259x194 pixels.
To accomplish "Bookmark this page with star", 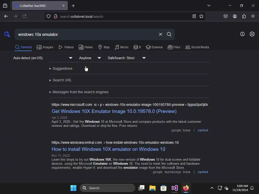I will click(x=201, y=16).
